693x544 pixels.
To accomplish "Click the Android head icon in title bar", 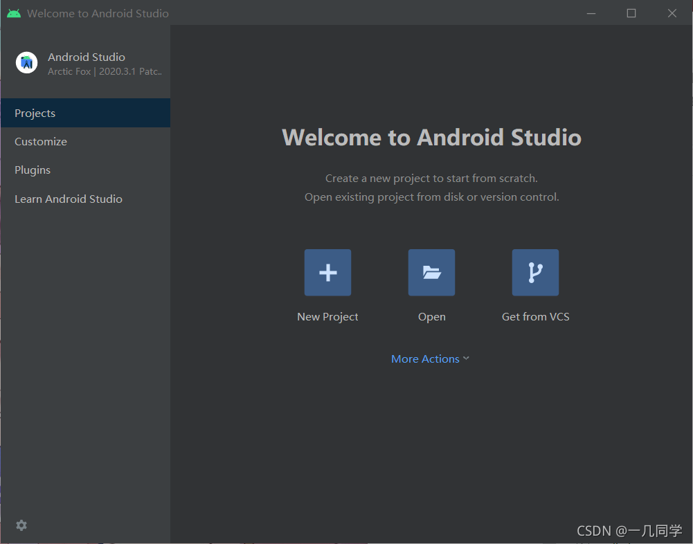I will click(x=14, y=13).
